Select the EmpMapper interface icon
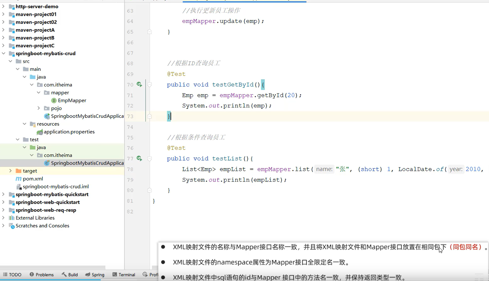Image resolution: width=489 pixels, height=281 pixels. click(53, 100)
